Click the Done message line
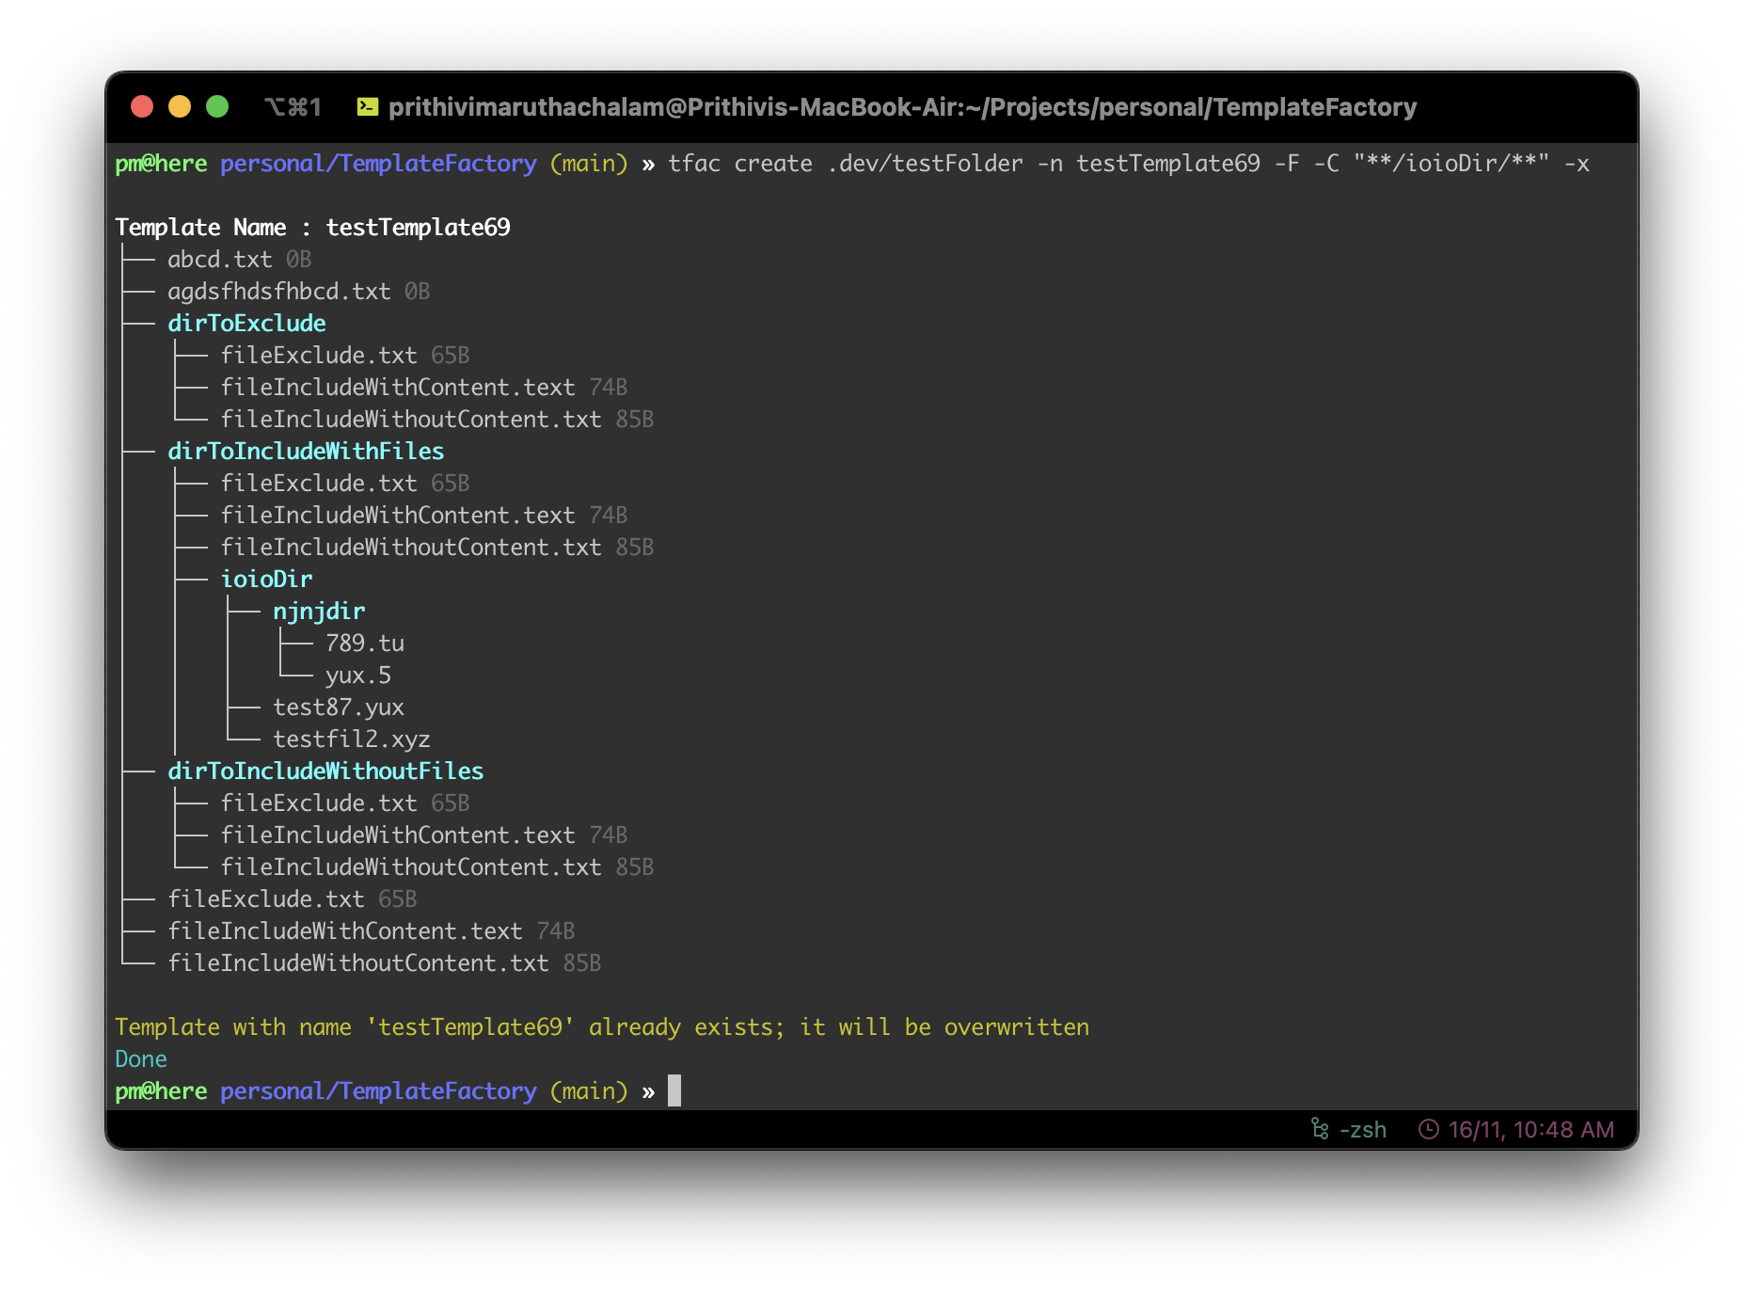Screen dimensions: 1744x1289 click(x=141, y=1059)
